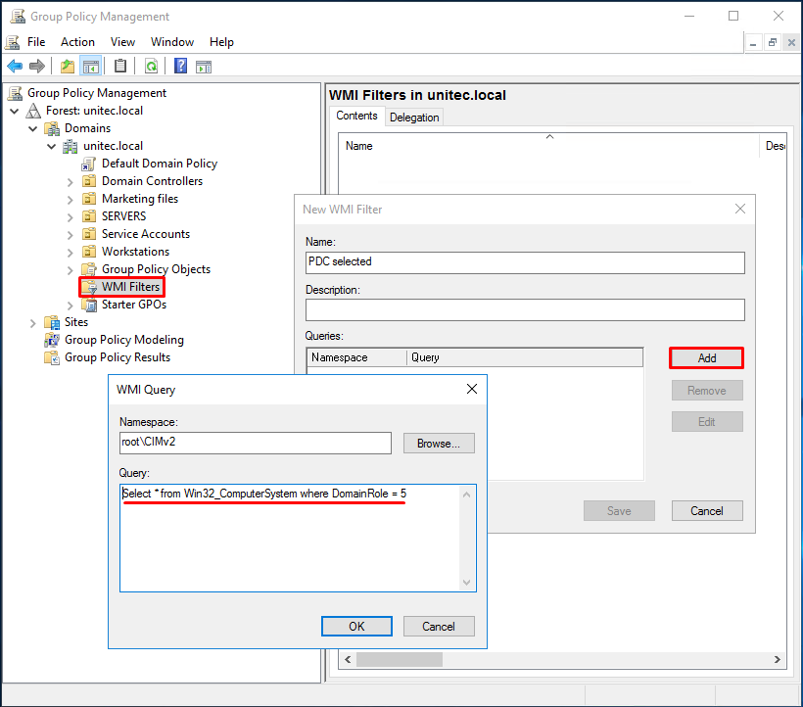Click the Refresh toolbar icon
803x707 pixels.
151,67
